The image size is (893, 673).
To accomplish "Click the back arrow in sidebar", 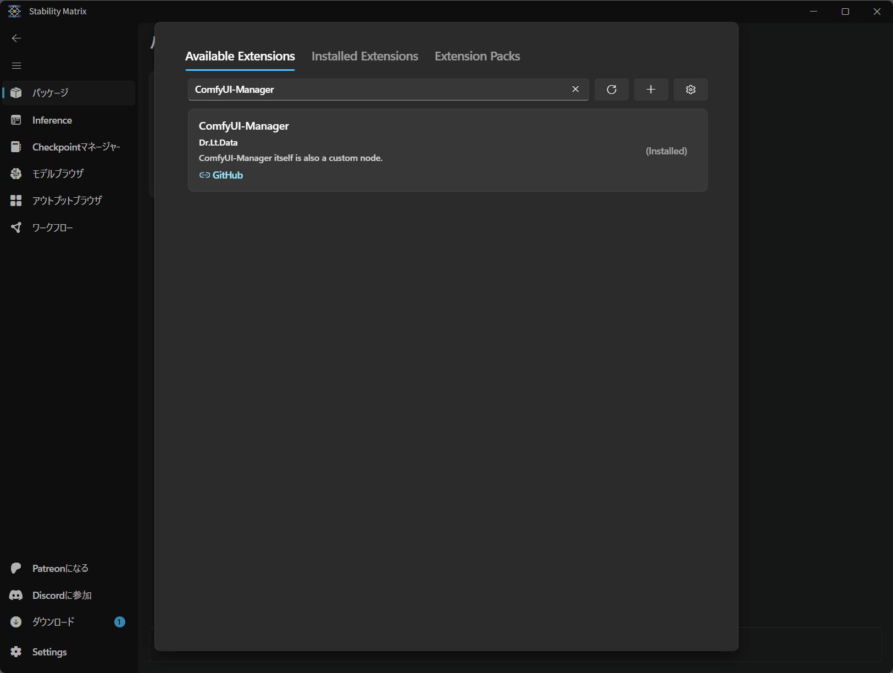I will coord(16,38).
